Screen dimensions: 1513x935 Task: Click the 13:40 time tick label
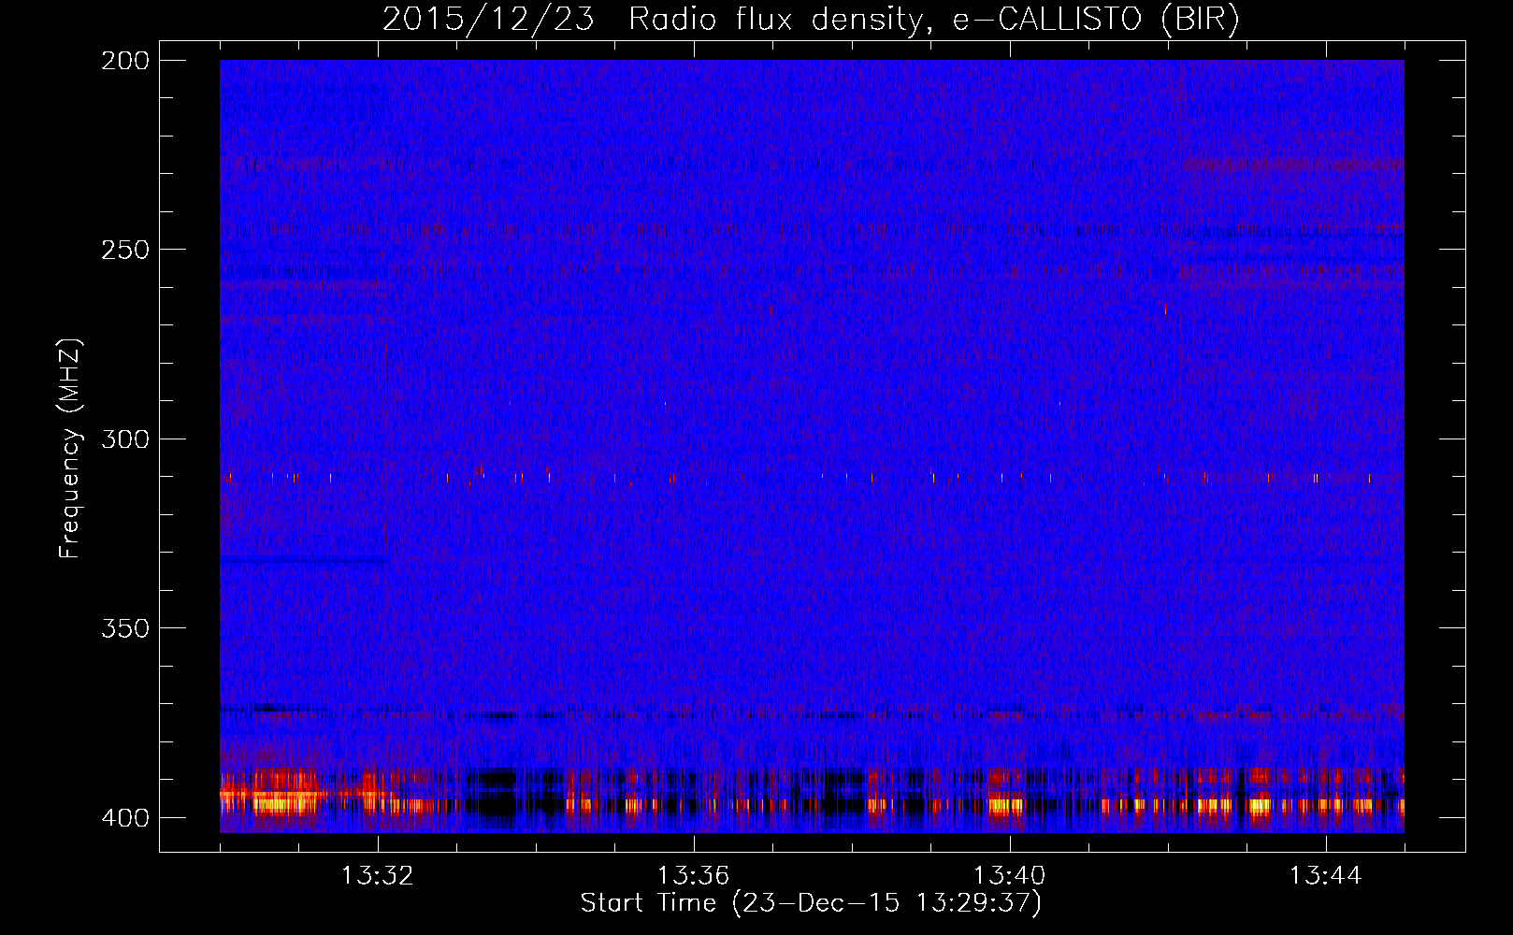(x=1010, y=875)
